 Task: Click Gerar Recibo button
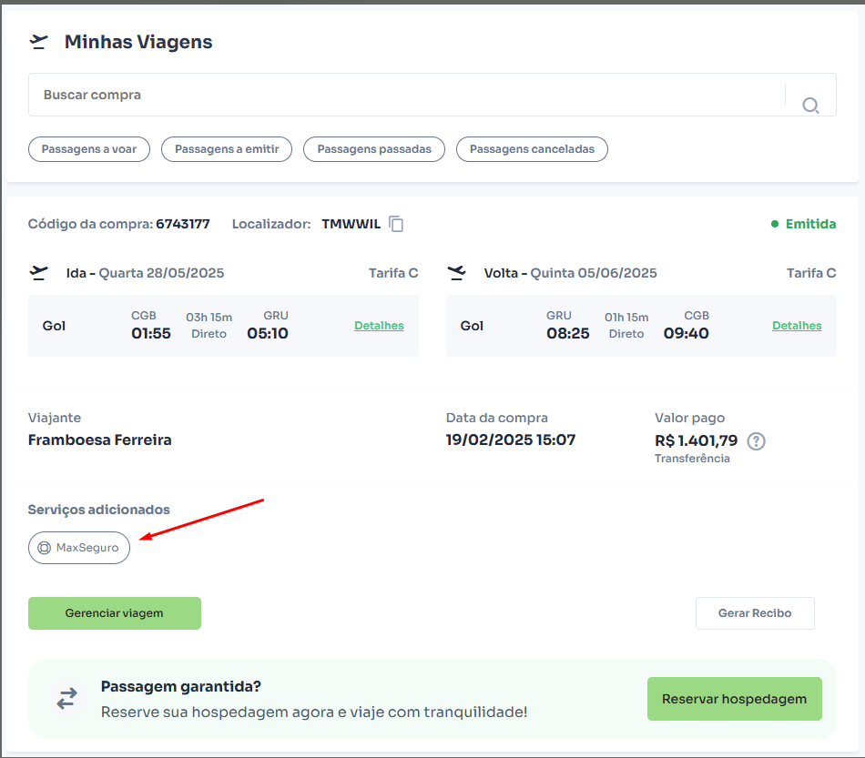755,613
